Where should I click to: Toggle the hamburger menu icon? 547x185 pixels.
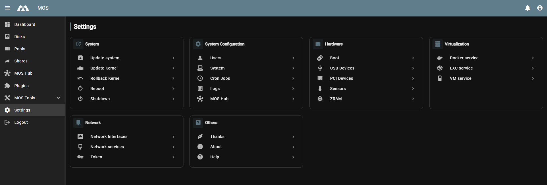pos(7,8)
